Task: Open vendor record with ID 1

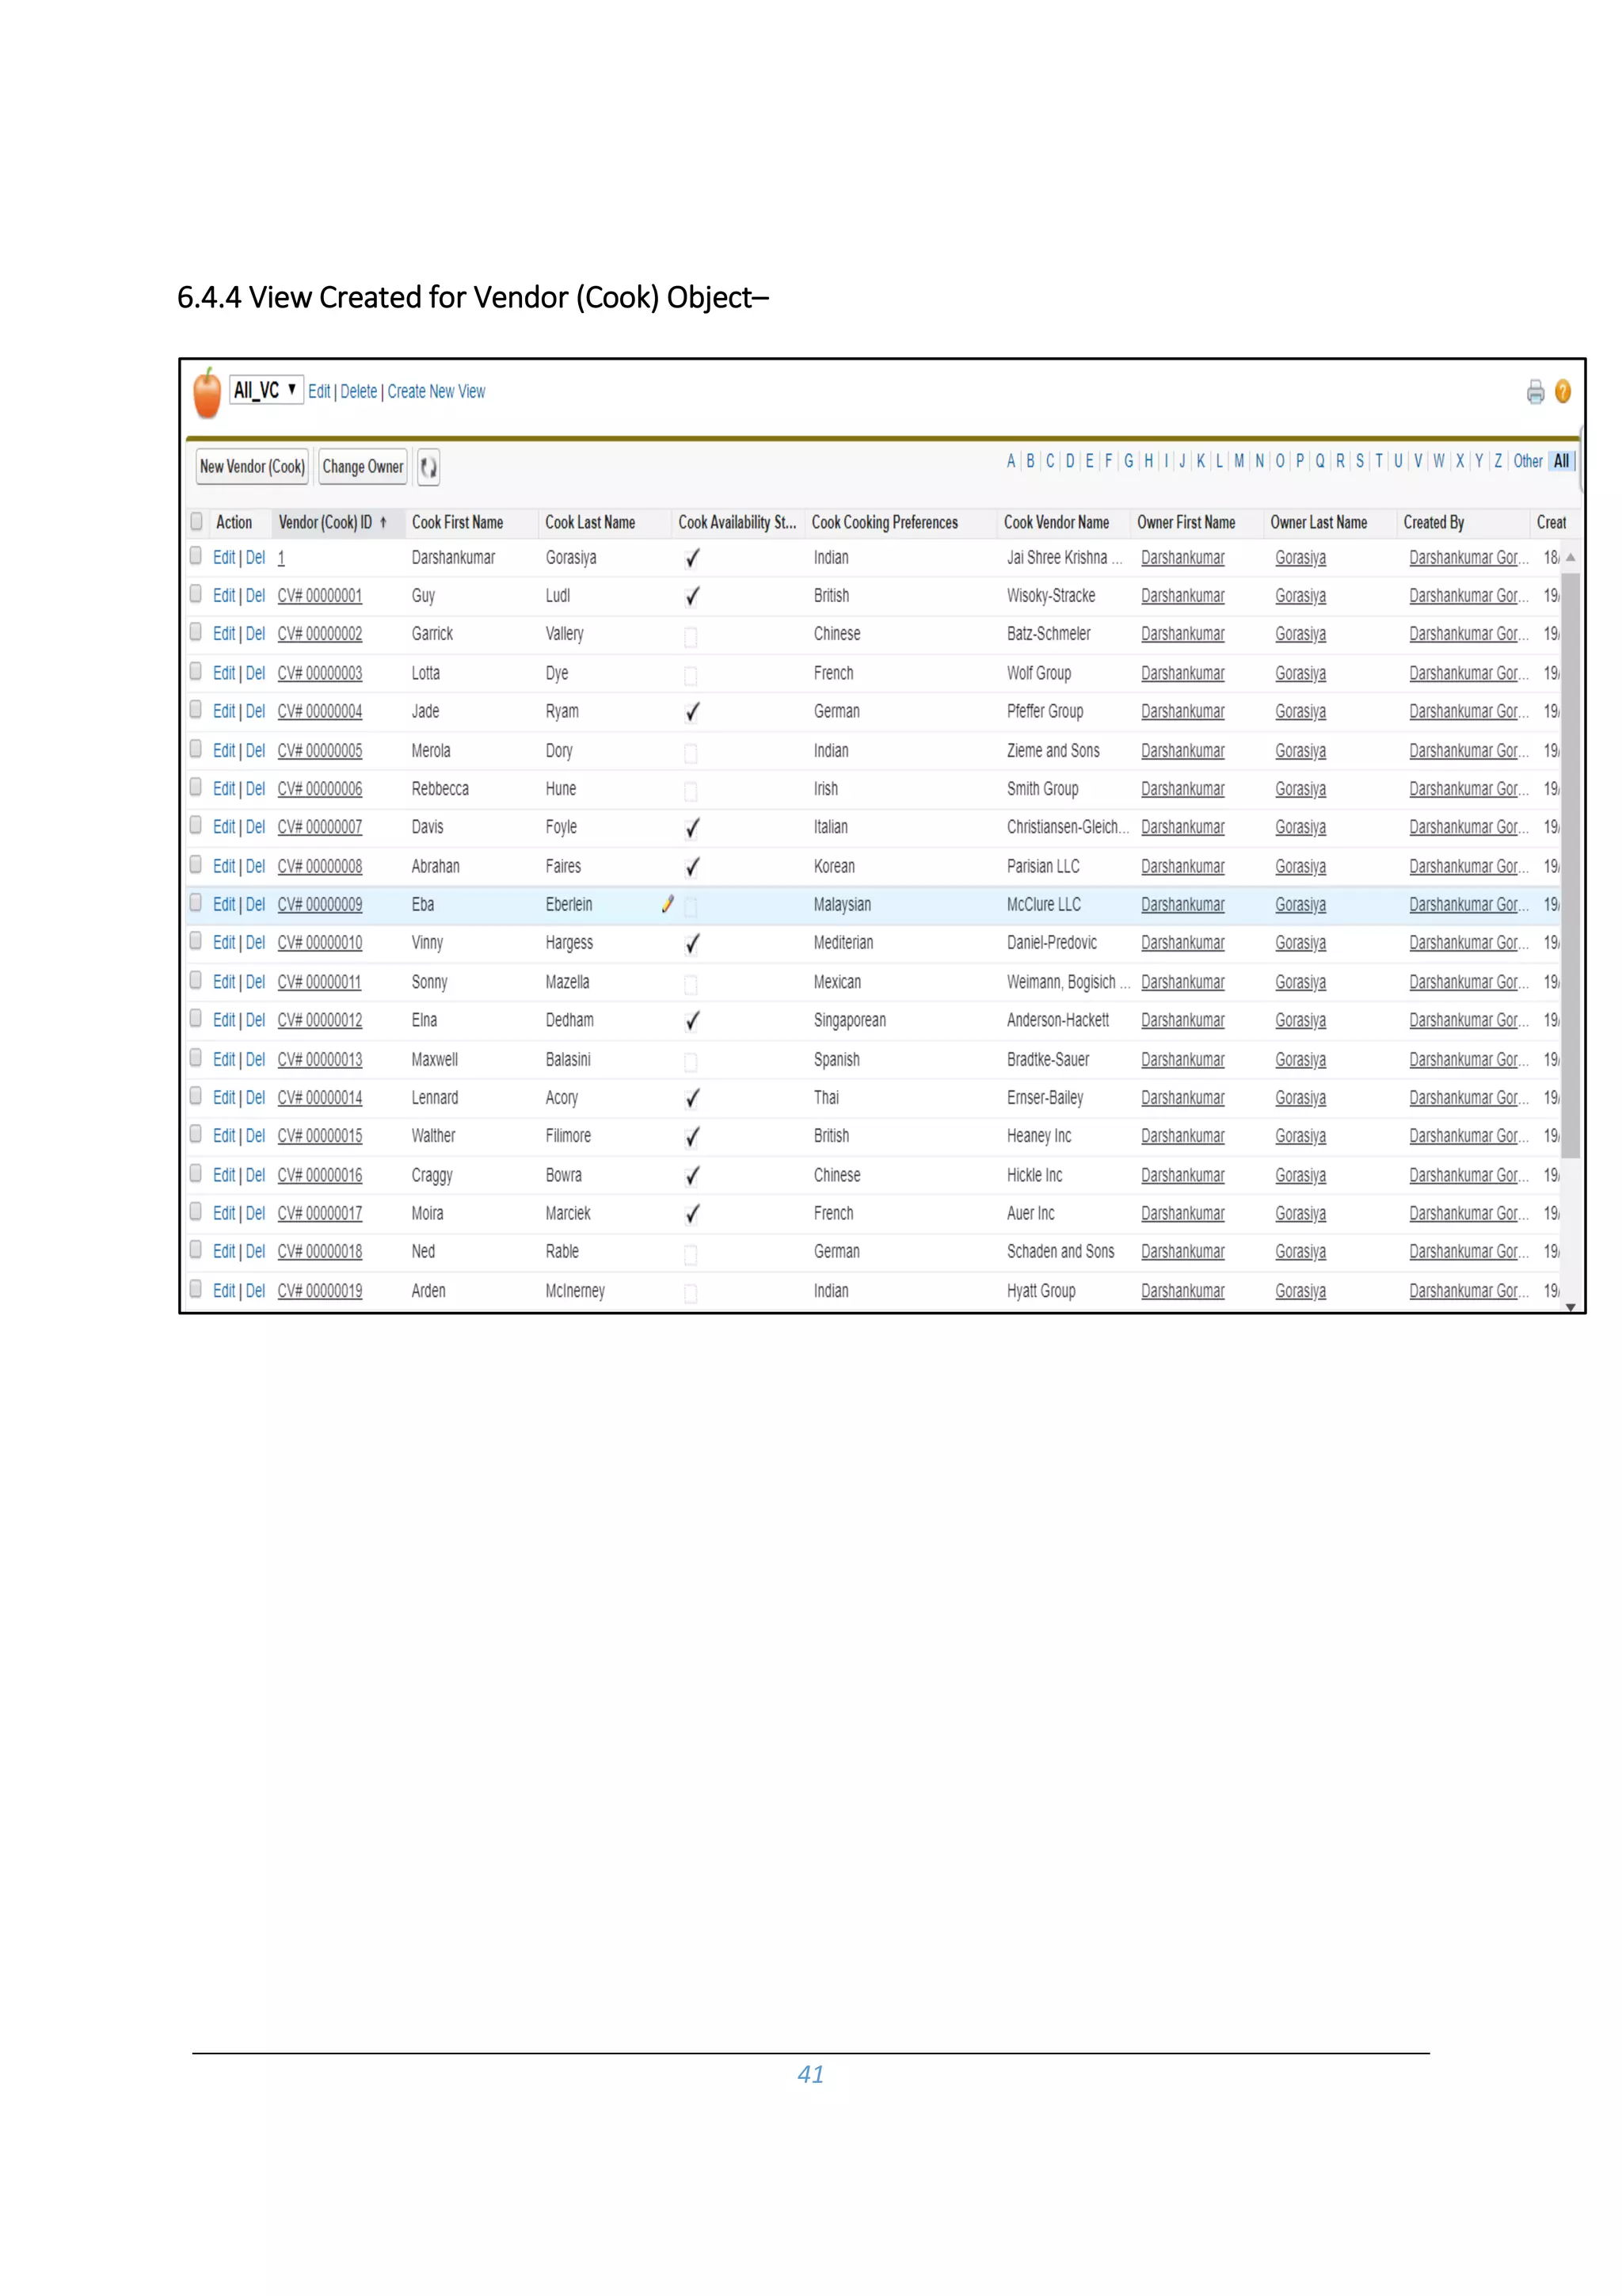Action: pos(281,558)
